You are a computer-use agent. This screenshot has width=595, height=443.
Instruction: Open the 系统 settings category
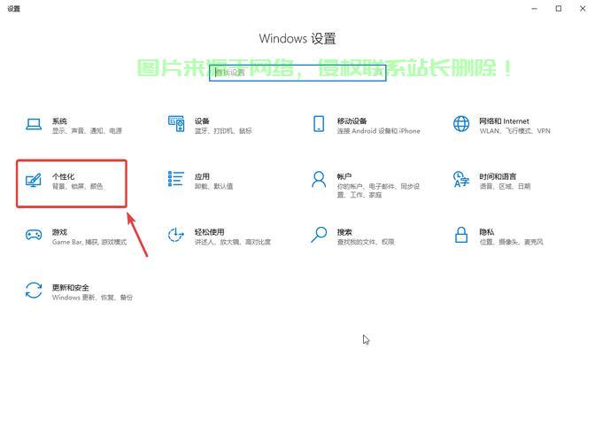pos(59,121)
